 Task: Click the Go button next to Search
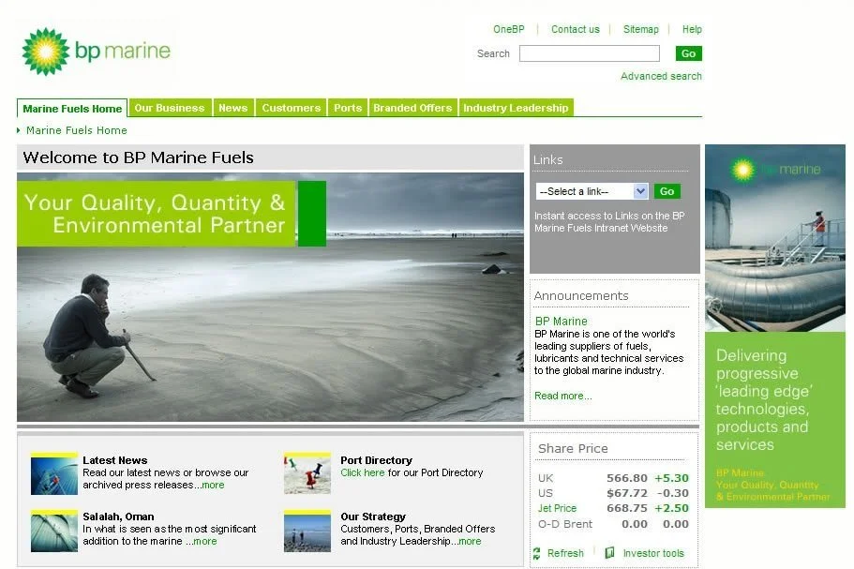[688, 53]
